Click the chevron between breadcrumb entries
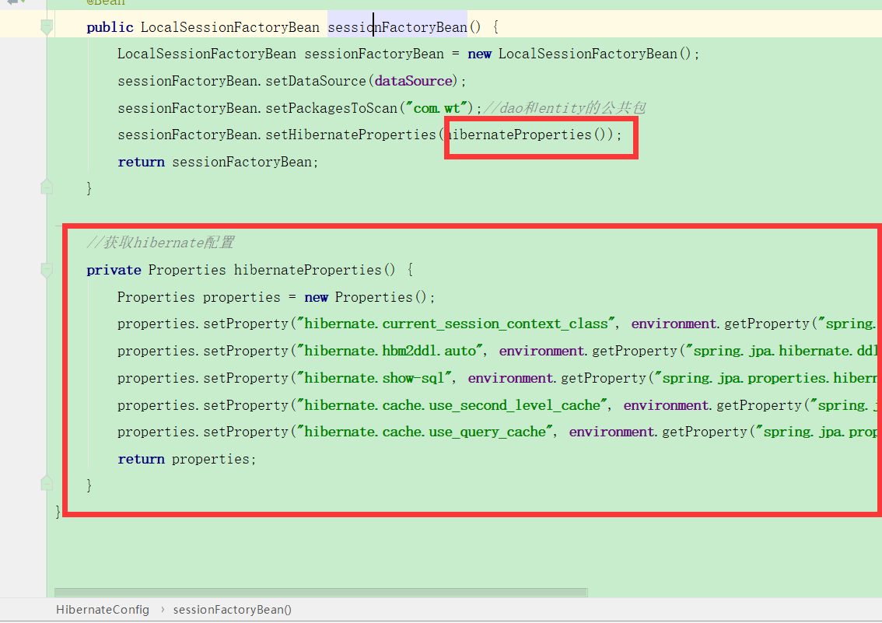This screenshot has width=882, height=623. click(x=163, y=610)
